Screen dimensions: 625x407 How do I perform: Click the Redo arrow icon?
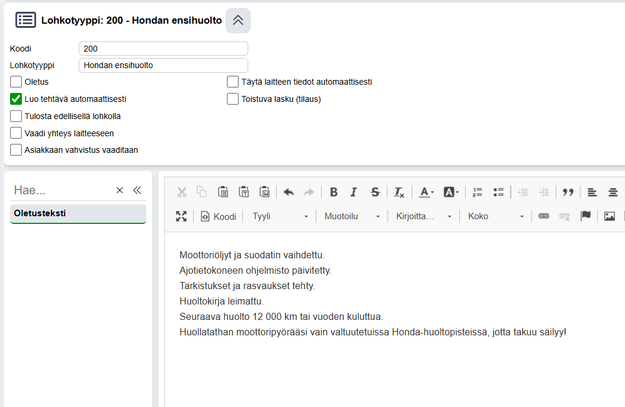pyautogui.click(x=309, y=192)
